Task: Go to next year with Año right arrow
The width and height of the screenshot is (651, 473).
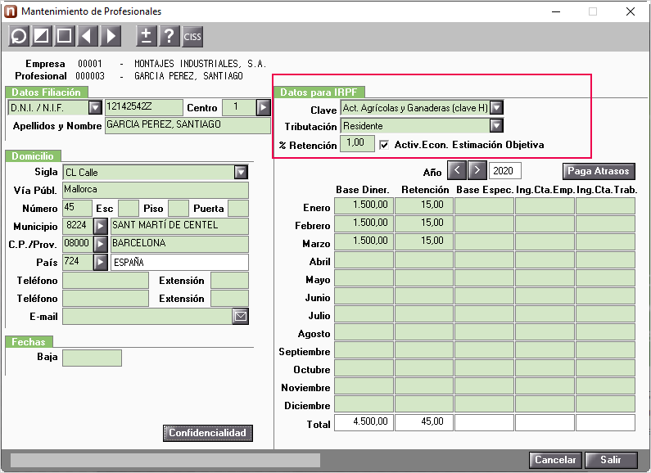Action: tap(477, 170)
